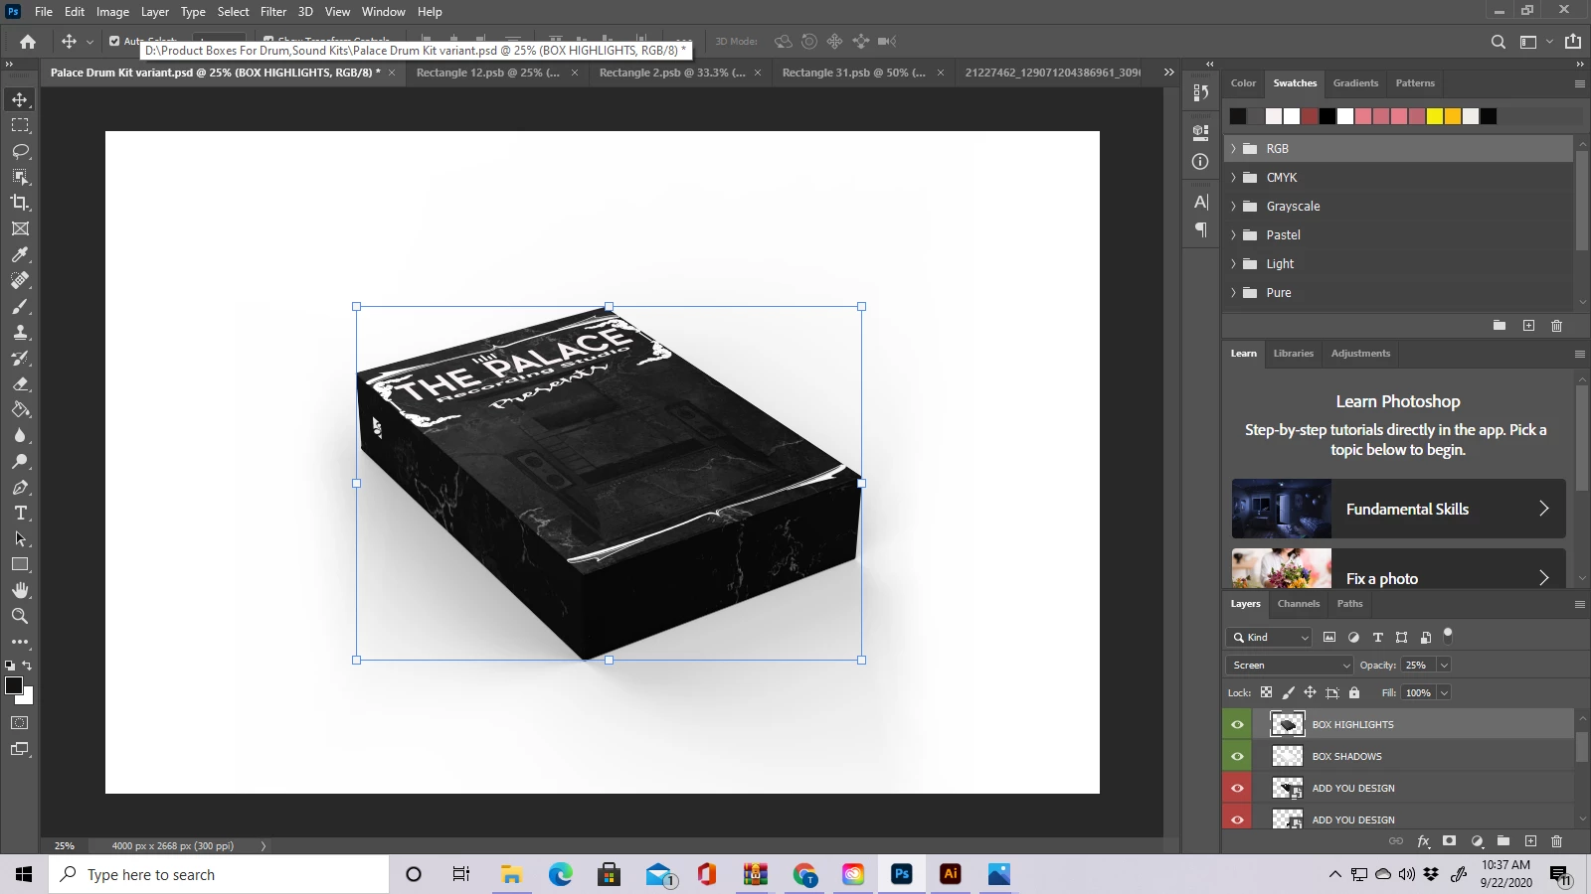Switch to the Adjustments tab

tap(1360, 354)
